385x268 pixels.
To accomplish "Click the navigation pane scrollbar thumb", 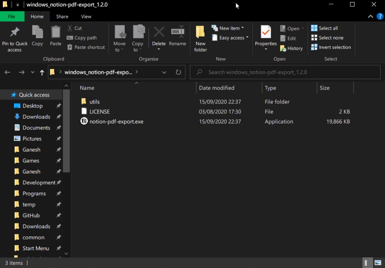I will 66,131.
